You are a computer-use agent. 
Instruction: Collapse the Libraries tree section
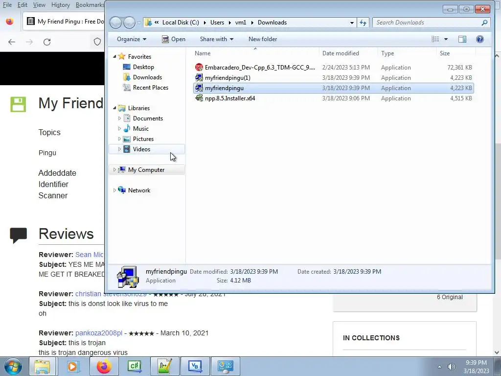[x=114, y=108]
